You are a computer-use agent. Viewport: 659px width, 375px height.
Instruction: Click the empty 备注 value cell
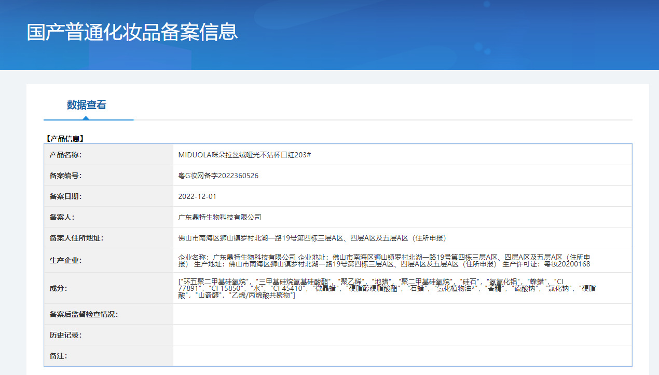coord(402,356)
